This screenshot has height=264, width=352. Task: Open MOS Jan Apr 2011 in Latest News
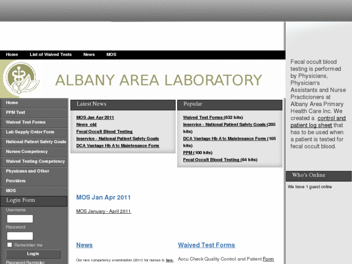pos(95,118)
